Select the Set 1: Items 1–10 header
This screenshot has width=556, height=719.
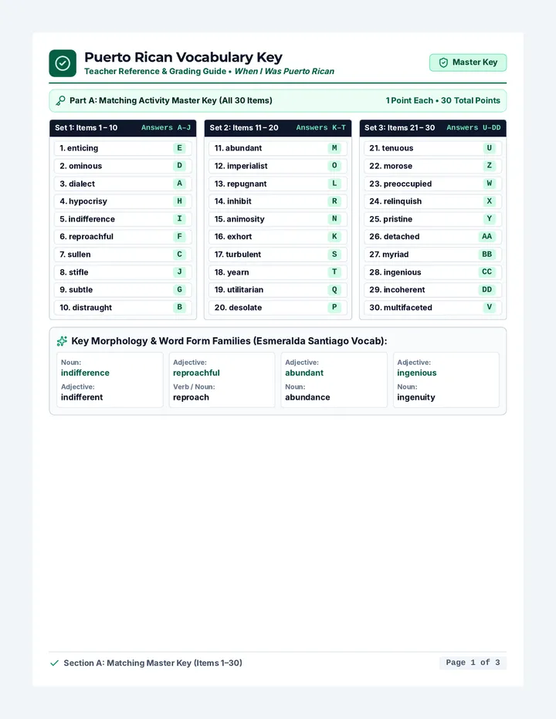point(123,128)
